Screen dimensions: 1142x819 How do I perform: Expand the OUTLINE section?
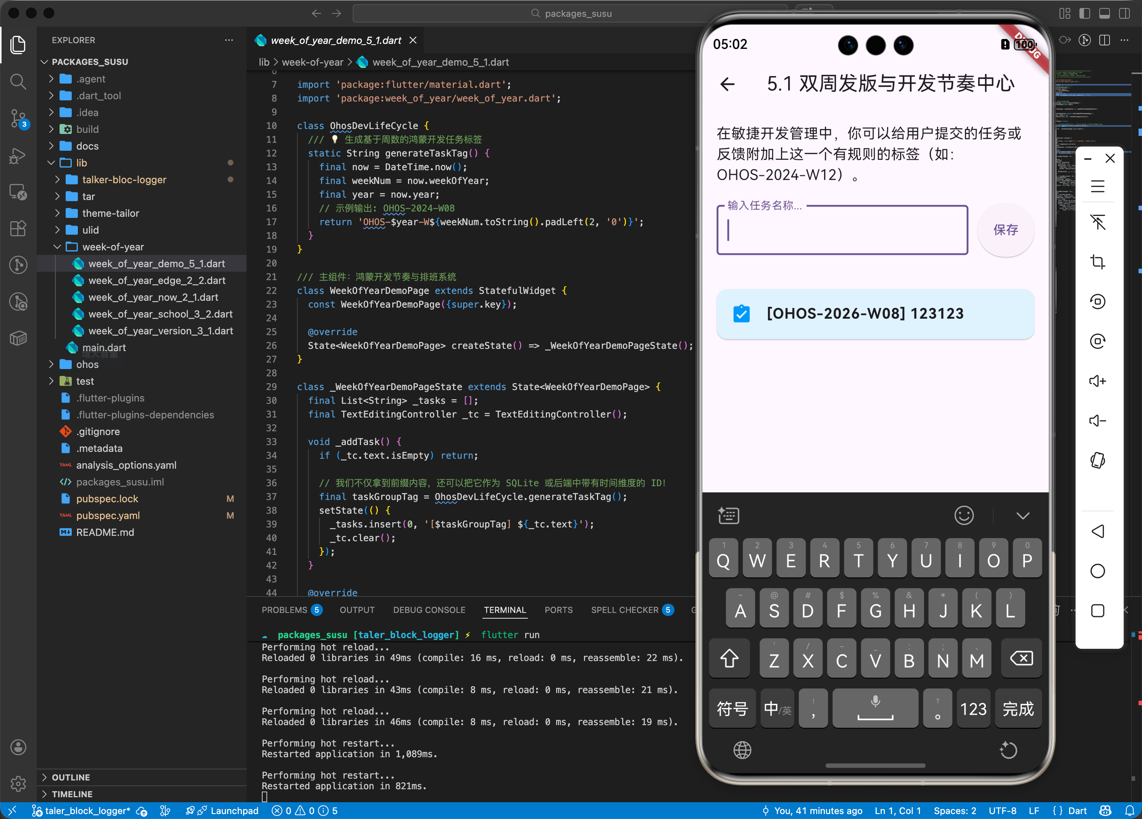click(x=71, y=777)
